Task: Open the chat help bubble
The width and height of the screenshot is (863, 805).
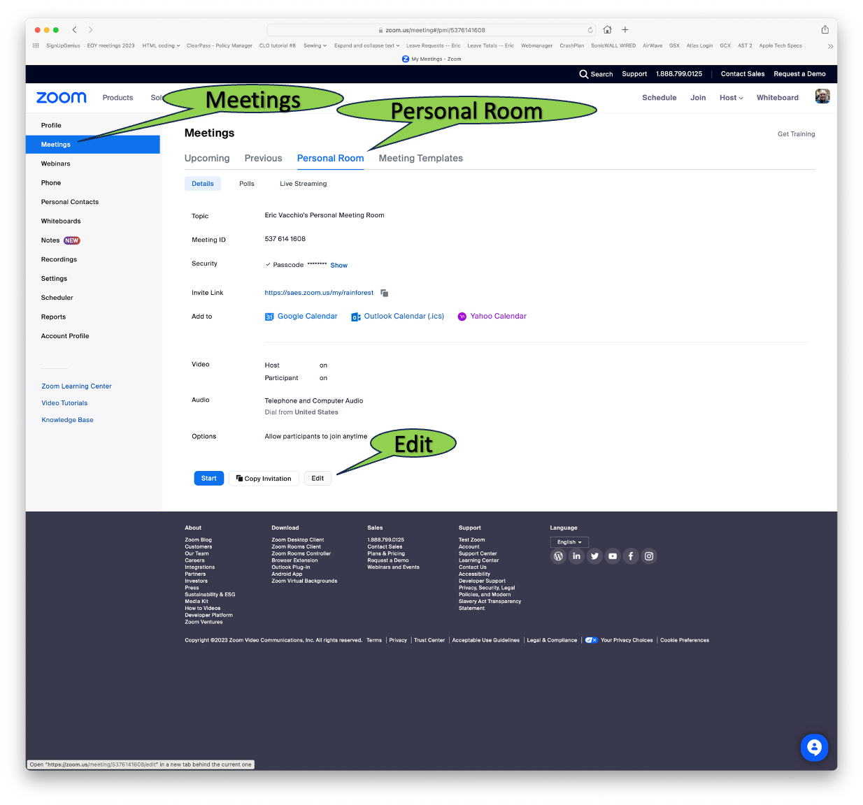Action: coord(814,748)
